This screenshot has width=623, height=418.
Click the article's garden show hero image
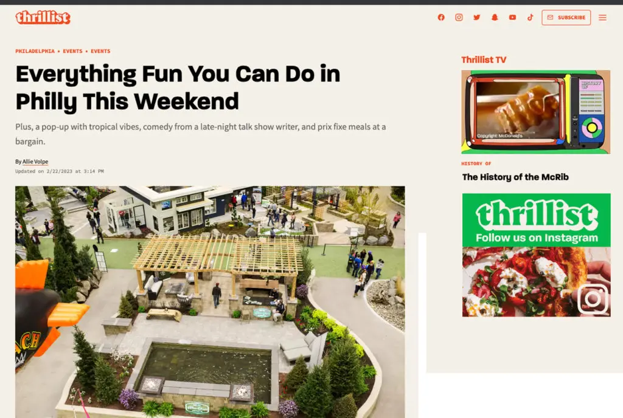[x=210, y=302]
